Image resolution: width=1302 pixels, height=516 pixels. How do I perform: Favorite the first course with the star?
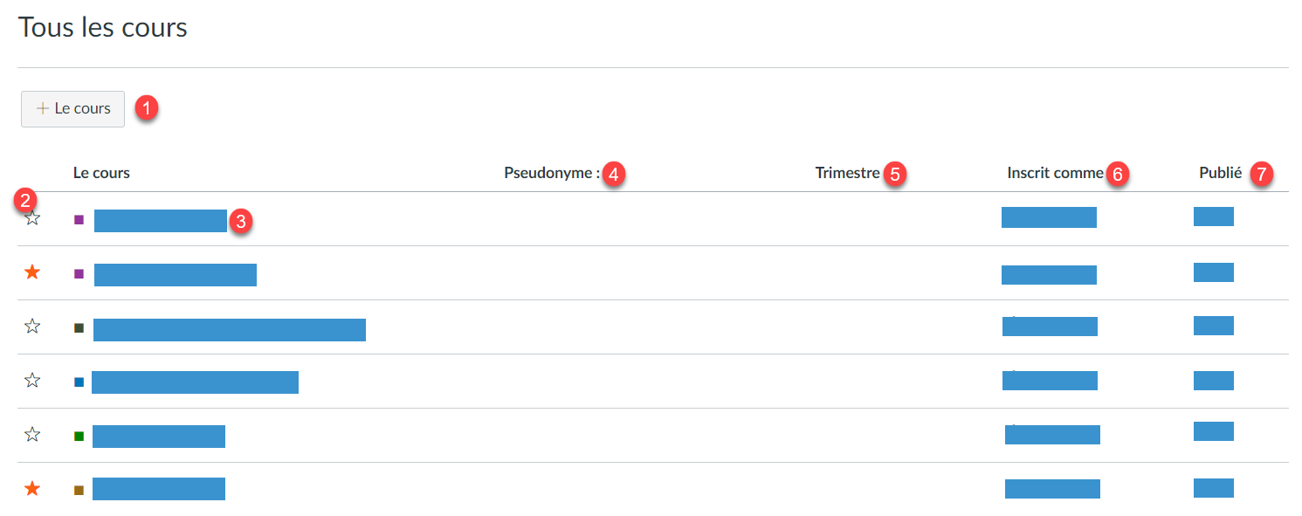point(32,218)
